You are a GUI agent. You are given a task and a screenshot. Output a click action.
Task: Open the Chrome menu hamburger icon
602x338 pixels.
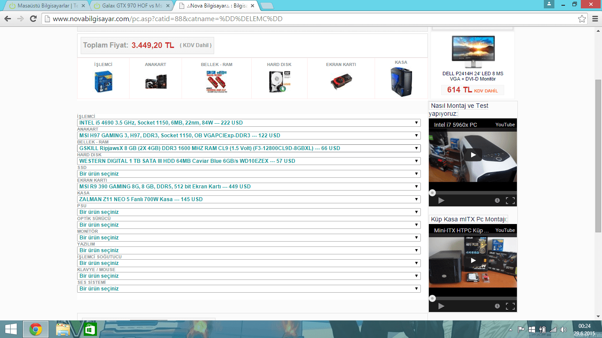pyautogui.click(x=594, y=19)
